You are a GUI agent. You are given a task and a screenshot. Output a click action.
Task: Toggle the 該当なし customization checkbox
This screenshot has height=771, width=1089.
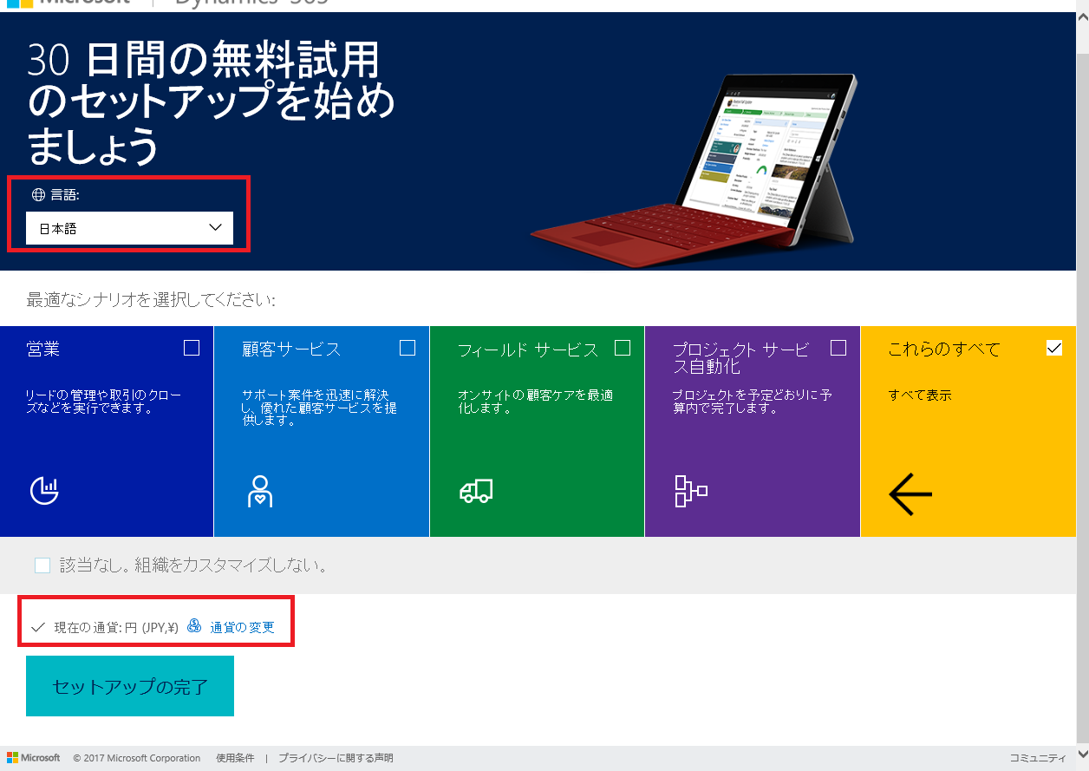coord(42,565)
